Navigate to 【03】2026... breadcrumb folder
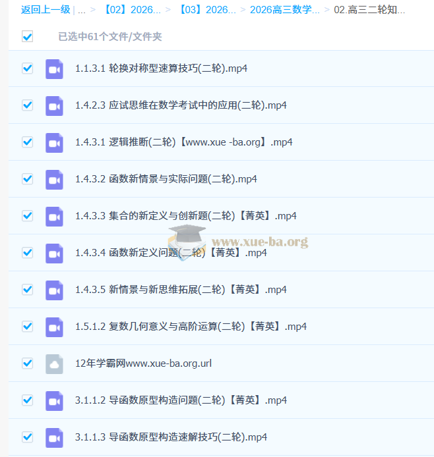The width and height of the screenshot is (434, 457). (x=208, y=10)
